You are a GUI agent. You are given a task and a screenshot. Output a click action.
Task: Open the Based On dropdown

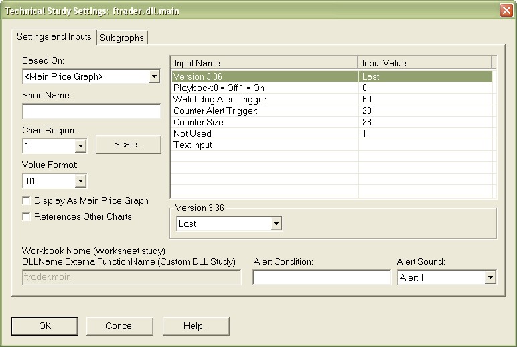[x=154, y=76]
